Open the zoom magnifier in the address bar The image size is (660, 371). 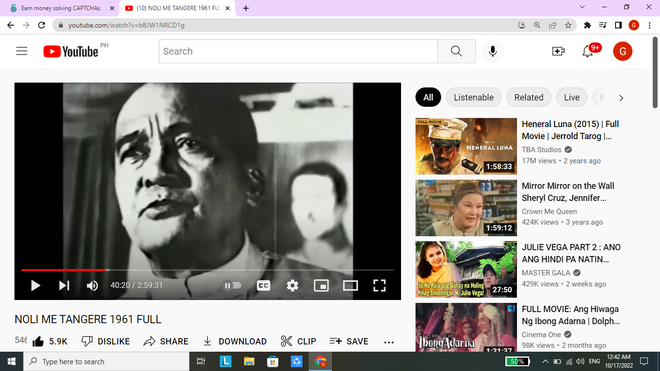point(537,25)
